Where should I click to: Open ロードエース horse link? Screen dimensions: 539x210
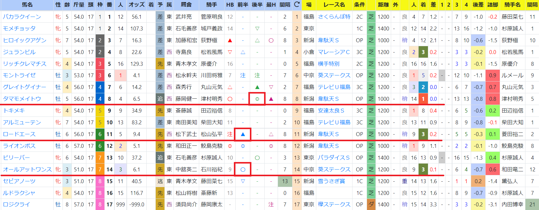pos(19,134)
